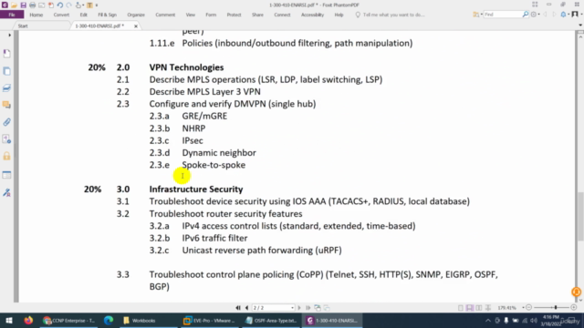Select the Typewriter T tool icon
This screenshot has height=328, width=584.
89,5
